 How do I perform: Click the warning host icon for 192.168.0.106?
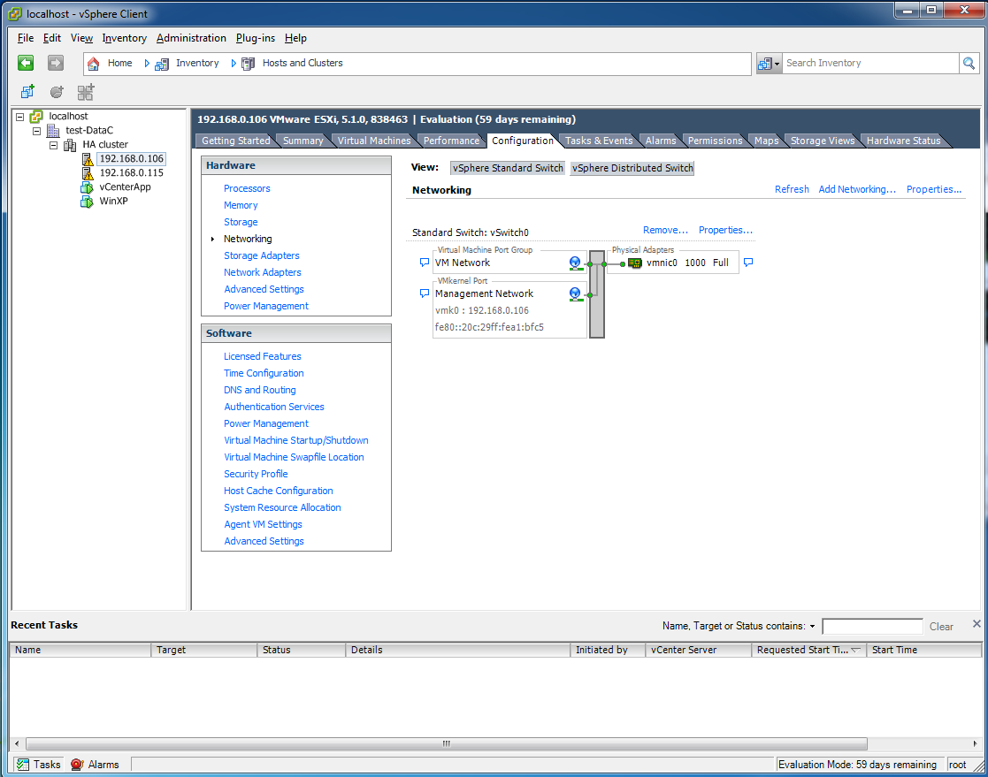click(x=88, y=159)
